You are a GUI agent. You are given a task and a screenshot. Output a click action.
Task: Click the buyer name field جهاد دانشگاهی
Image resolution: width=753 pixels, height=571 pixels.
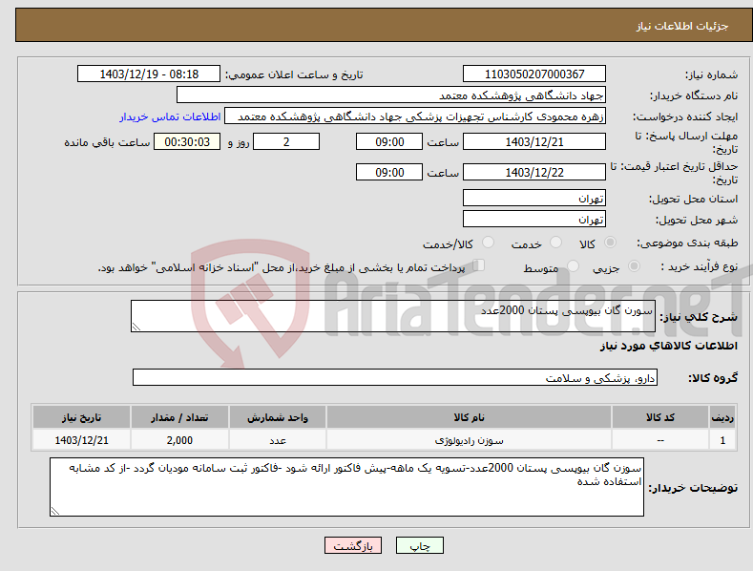tap(391, 95)
